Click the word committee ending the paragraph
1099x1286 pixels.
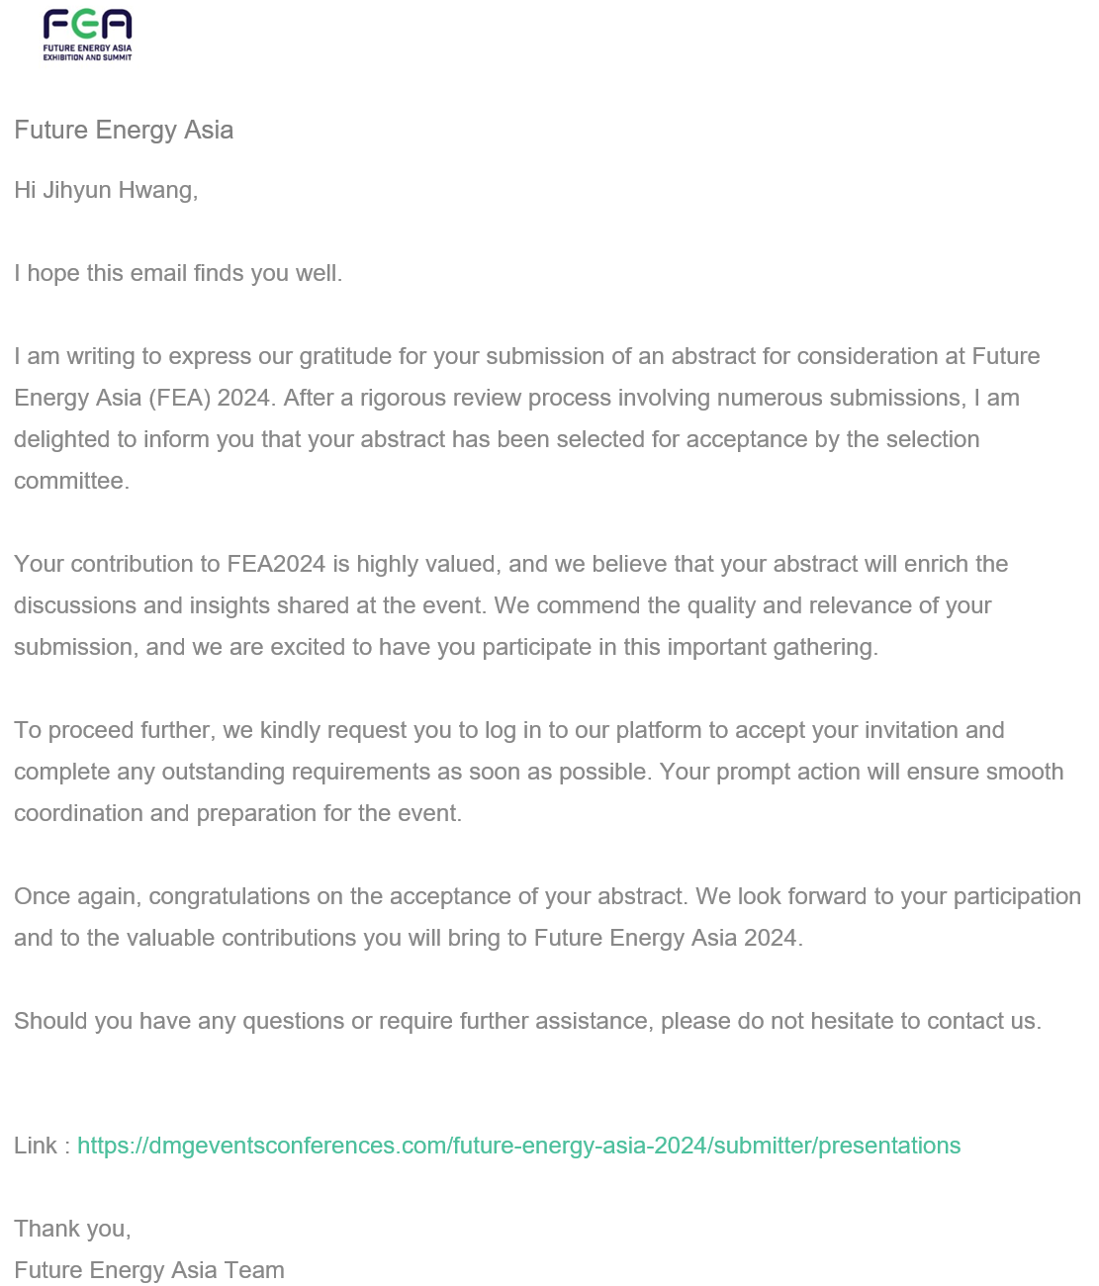(x=71, y=481)
